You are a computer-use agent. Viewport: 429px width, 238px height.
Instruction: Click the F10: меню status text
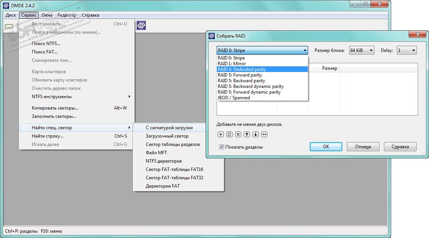click(51, 231)
